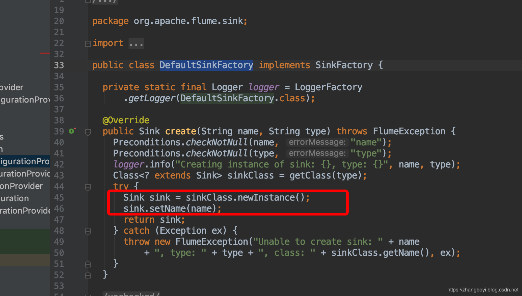Expand the folded import ellipsis placeholder
Screen dimensions: 522x296
click(x=136, y=43)
